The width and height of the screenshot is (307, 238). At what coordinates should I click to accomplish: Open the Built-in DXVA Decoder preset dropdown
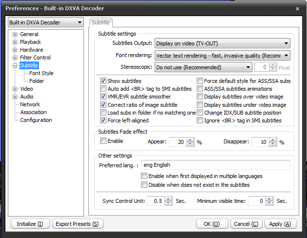click(x=80, y=23)
